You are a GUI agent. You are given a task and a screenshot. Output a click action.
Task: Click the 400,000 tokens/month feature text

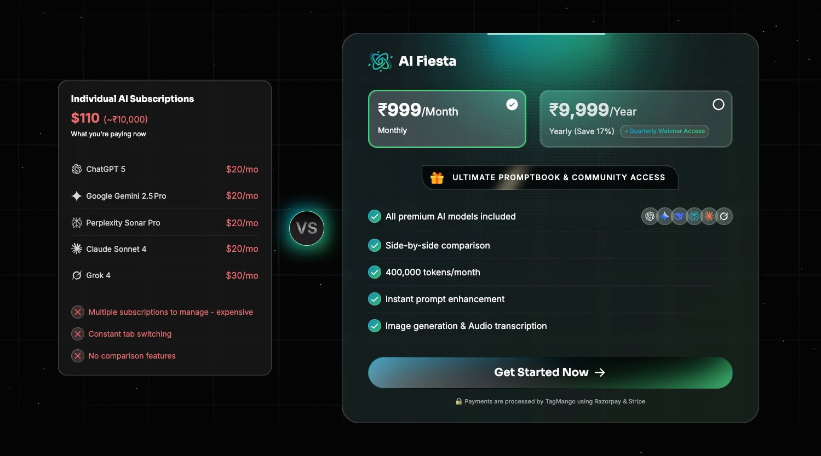(x=433, y=272)
